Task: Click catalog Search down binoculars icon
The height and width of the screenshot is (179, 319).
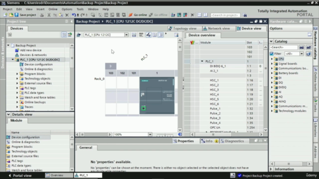Action: 302,47
